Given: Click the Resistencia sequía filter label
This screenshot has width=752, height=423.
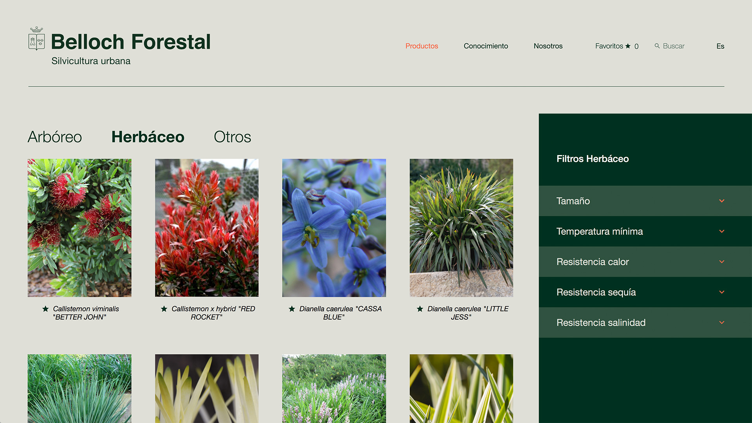Looking at the screenshot, I should [x=596, y=292].
